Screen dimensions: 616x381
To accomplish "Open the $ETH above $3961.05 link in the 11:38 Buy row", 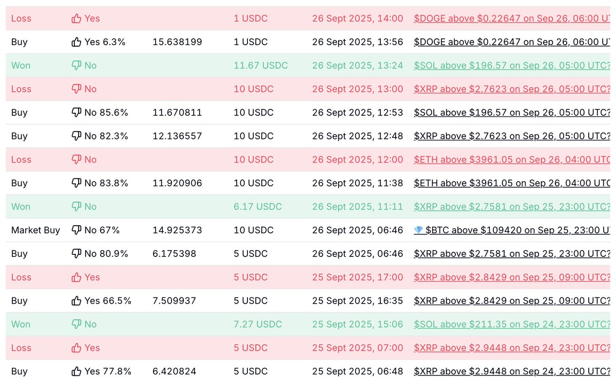I will (x=512, y=183).
